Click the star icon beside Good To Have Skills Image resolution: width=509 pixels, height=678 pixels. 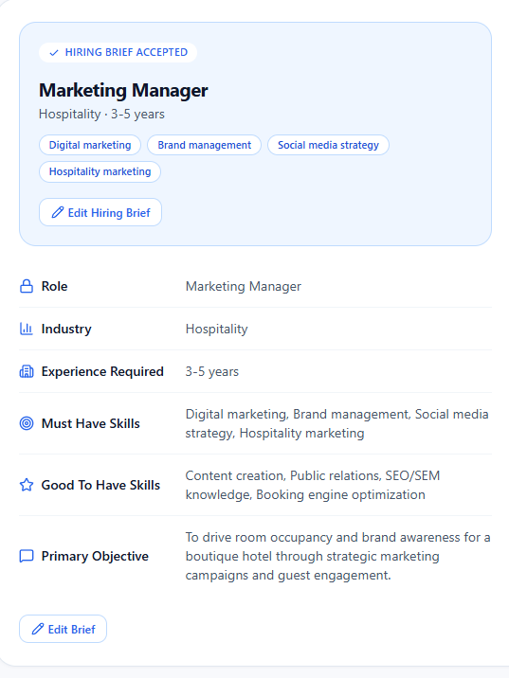(x=27, y=485)
